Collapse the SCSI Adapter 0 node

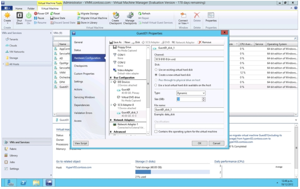pos(111,105)
